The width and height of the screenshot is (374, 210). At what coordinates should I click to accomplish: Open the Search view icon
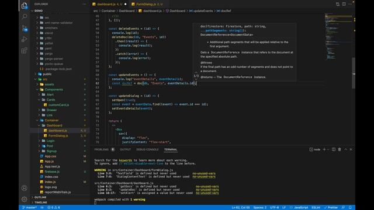coord(25,16)
